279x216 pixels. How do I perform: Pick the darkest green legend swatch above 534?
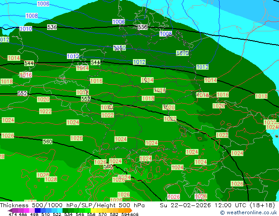[65, 210]
